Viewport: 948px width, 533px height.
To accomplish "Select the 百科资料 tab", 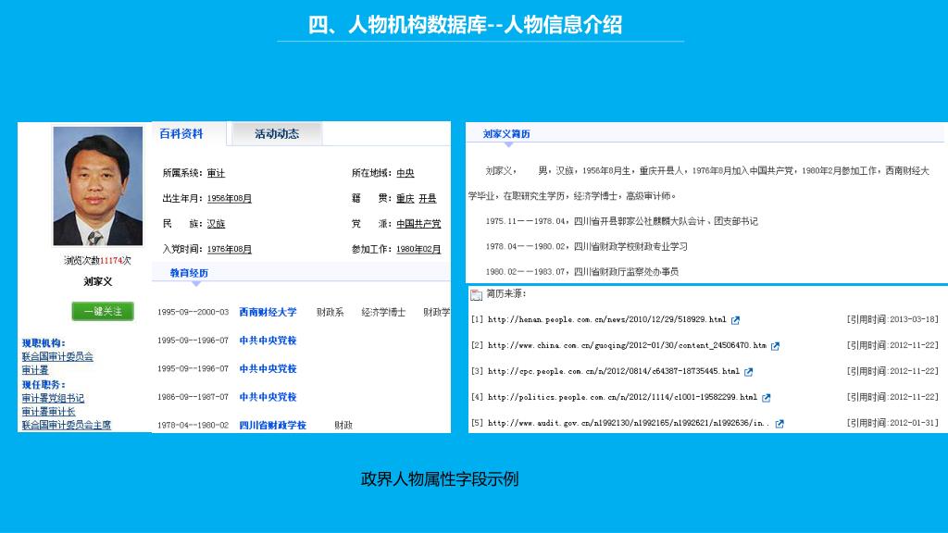I will click(181, 134).
